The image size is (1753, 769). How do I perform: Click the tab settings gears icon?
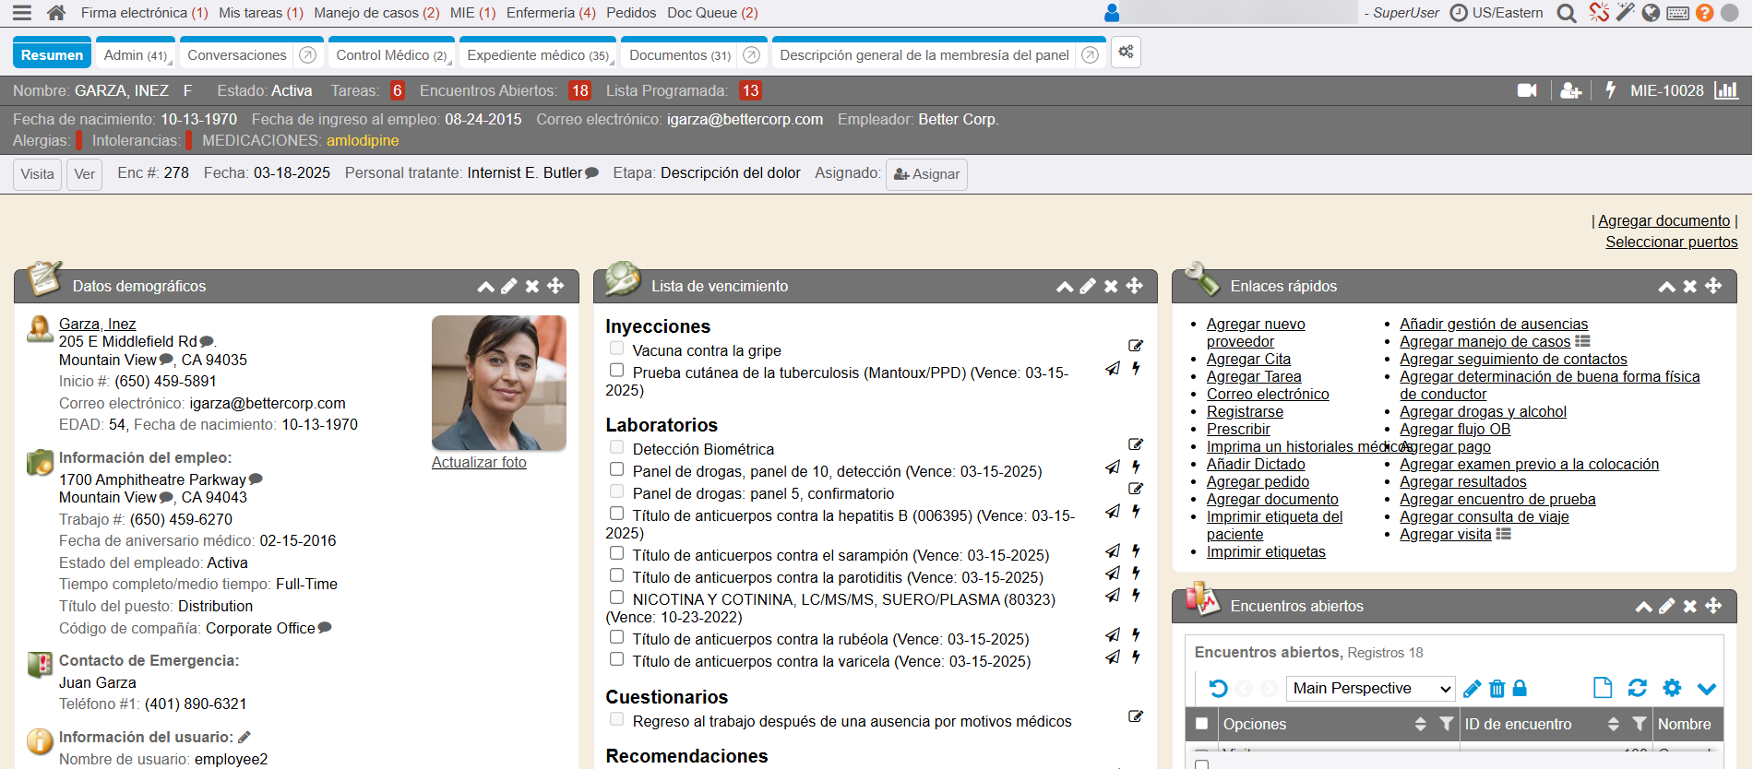(x=1126, y=53)
